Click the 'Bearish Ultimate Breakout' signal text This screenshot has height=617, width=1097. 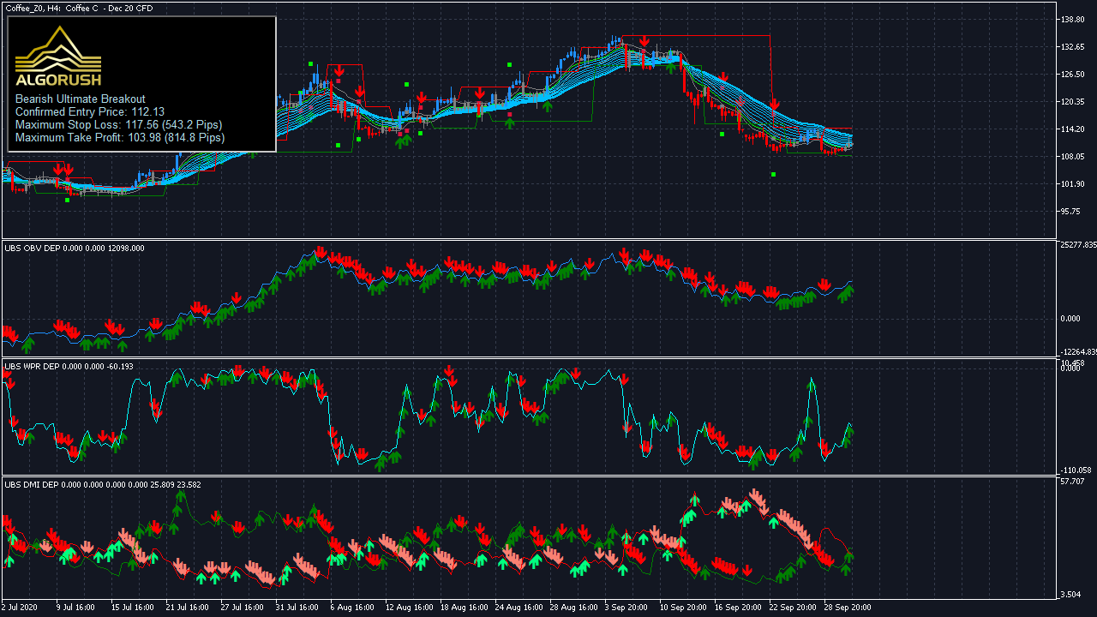pyautogui.click(x=81, y=99)
